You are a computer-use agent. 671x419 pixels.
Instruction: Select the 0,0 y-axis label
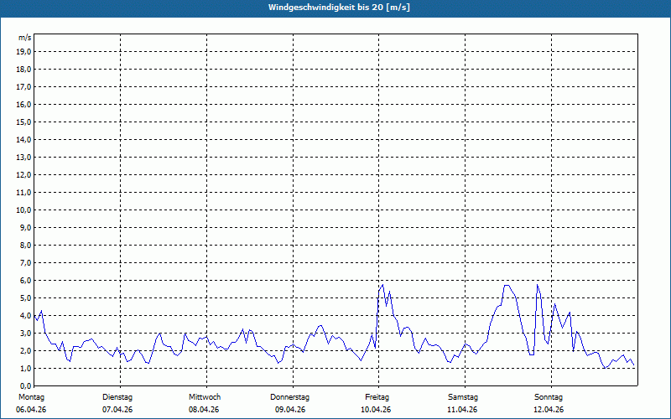coord(25,385)
